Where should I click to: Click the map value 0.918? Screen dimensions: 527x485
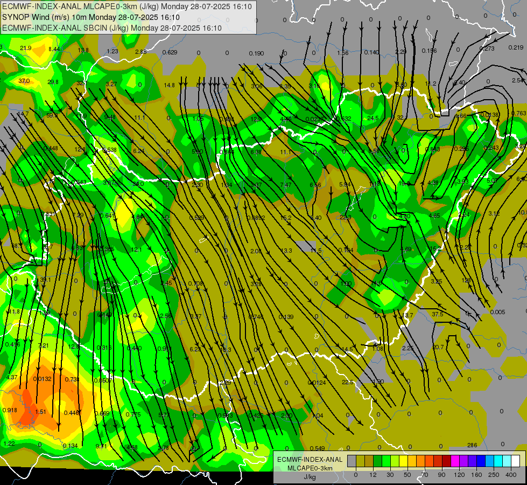pyautogui.click(x=10, y=410)
